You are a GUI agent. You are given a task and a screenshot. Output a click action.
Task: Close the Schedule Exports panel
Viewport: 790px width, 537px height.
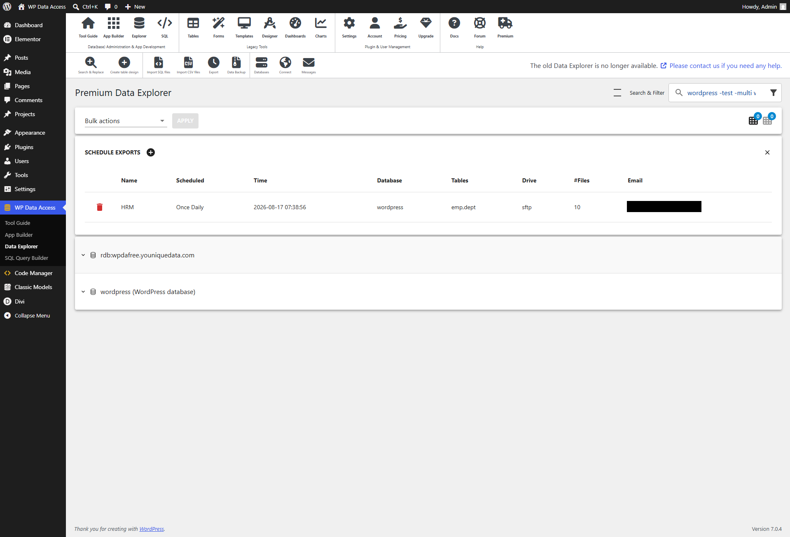(x=767, y=152)
